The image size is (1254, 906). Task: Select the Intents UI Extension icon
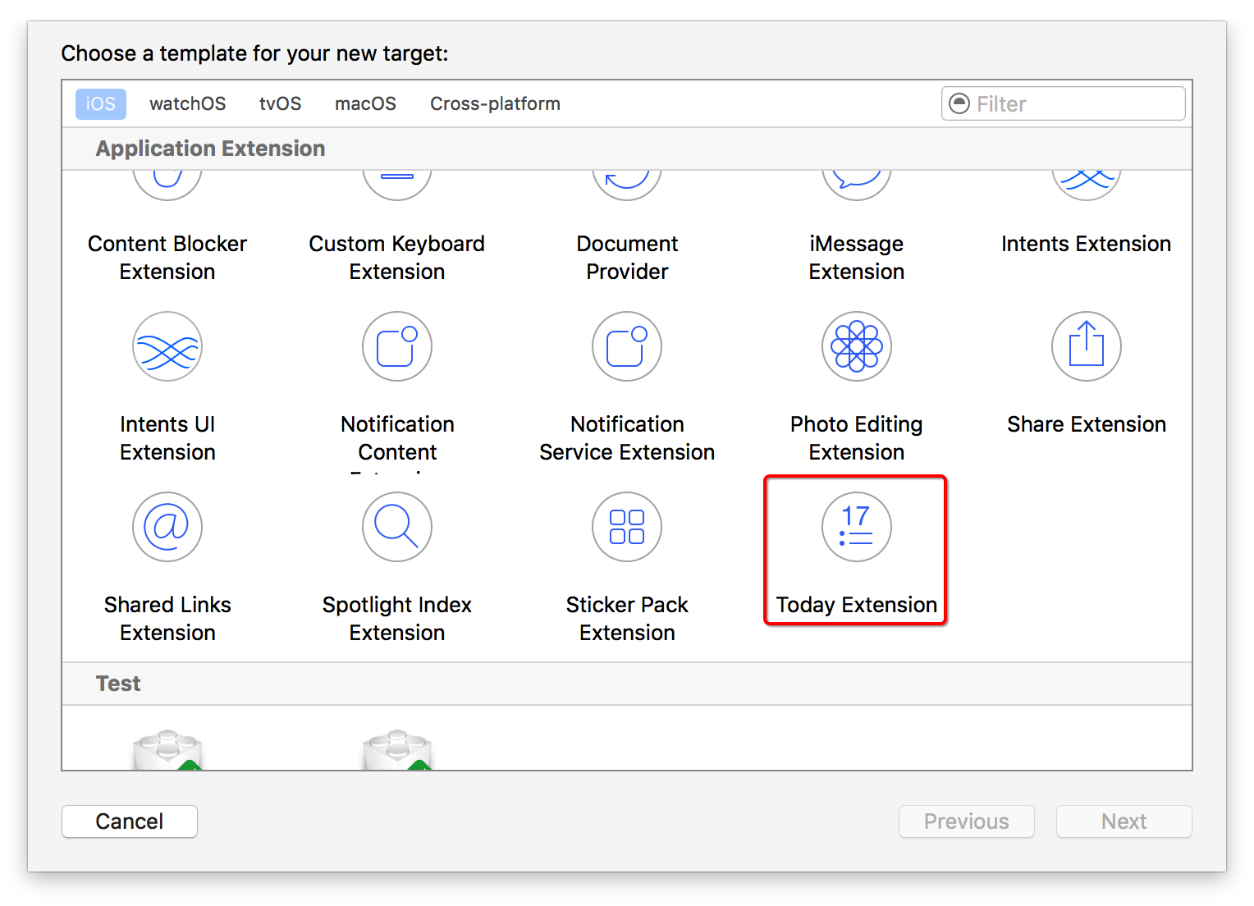coord(167,346)
